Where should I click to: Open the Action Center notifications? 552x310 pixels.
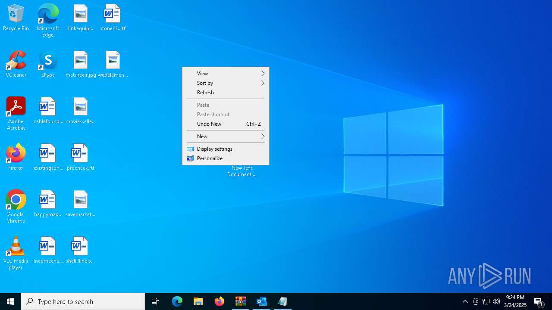point(539,301)
